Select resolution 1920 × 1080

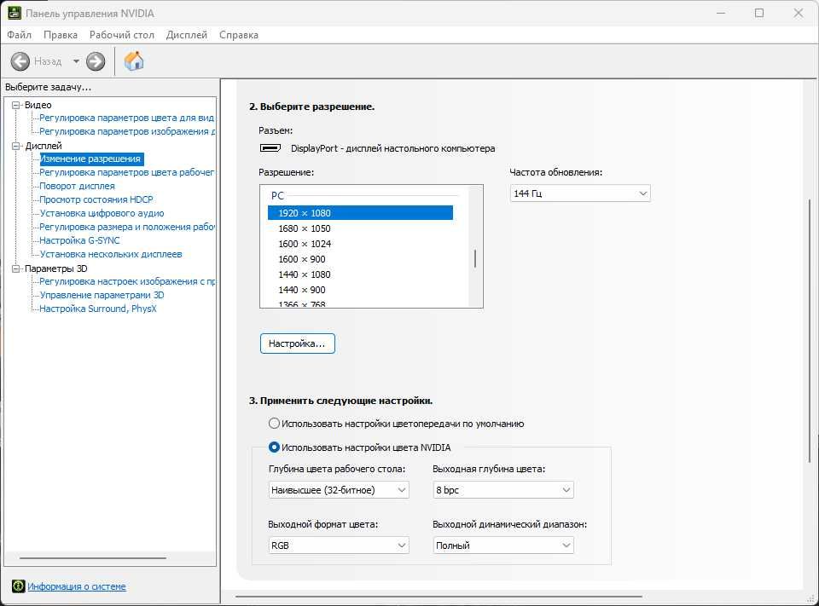[x=360, y=213]
